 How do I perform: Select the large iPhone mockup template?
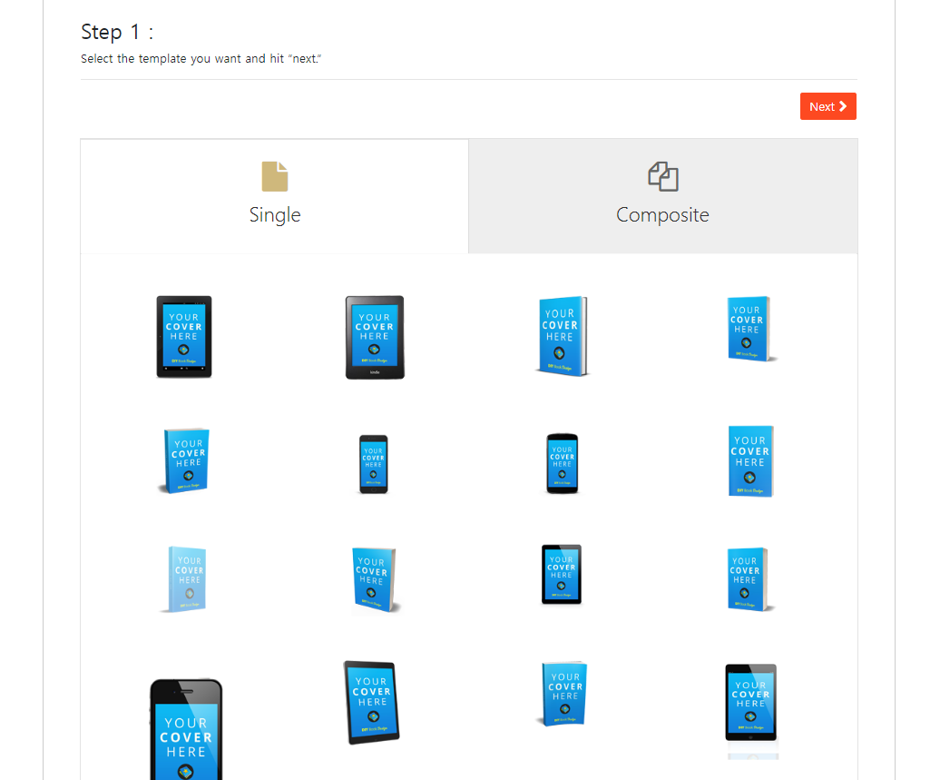tap(186, 729)
